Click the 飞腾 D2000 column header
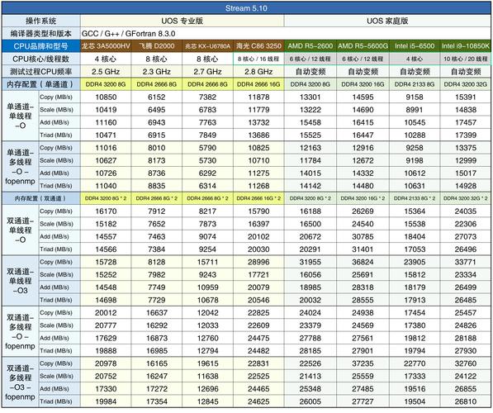The width and height of the screenshot is (493, 413). (157, 46)
